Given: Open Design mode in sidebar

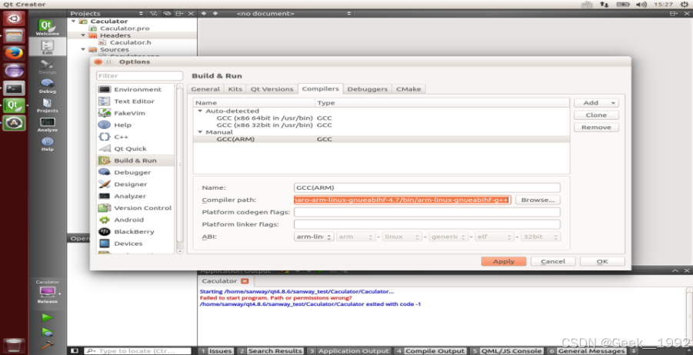Looking at the screenshot, I should (47, 67).
